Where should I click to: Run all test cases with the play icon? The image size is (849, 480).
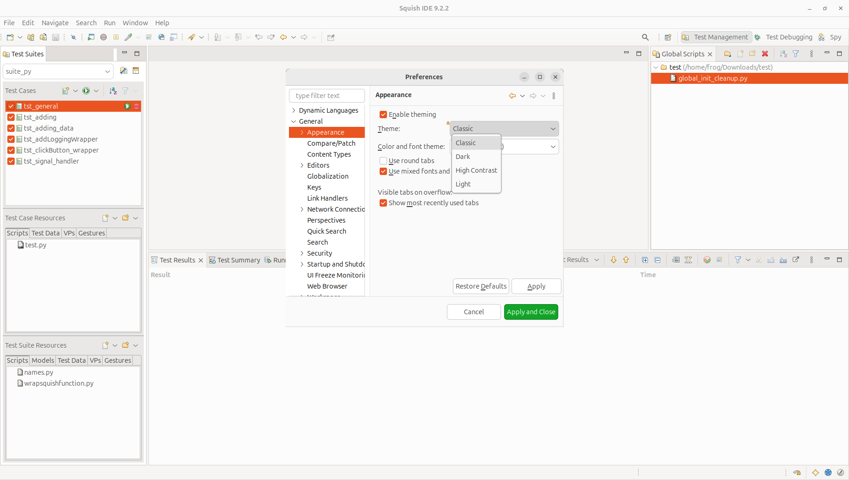click(86, 91)
